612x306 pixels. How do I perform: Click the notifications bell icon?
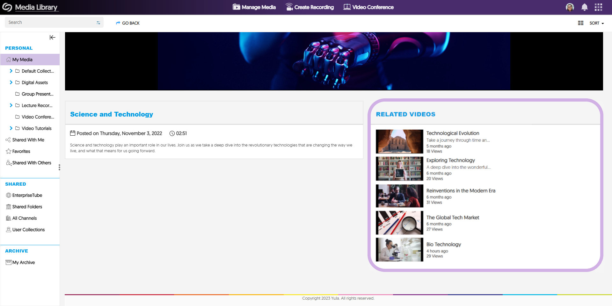point(584,7)
